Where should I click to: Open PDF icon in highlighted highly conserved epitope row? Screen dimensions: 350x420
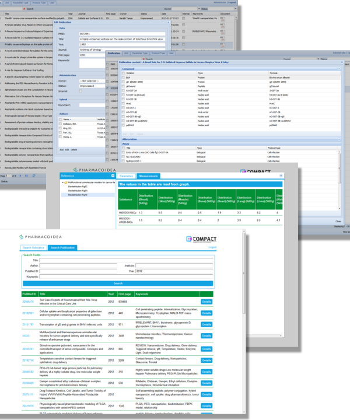222,45
